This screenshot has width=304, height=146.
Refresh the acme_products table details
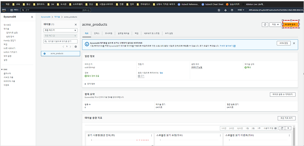265,25
